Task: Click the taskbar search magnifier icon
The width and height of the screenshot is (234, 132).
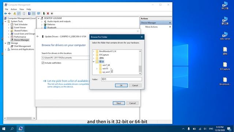Action: point(12,129)
